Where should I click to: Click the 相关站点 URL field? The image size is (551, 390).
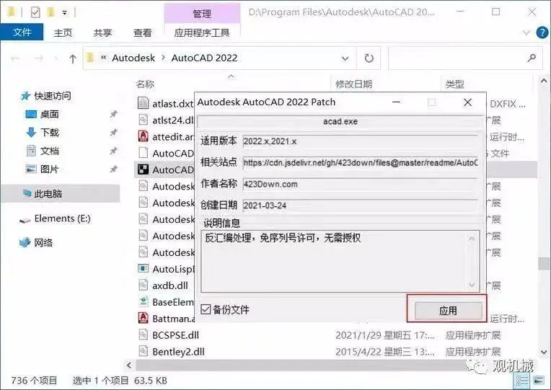(x=360, y=163)
